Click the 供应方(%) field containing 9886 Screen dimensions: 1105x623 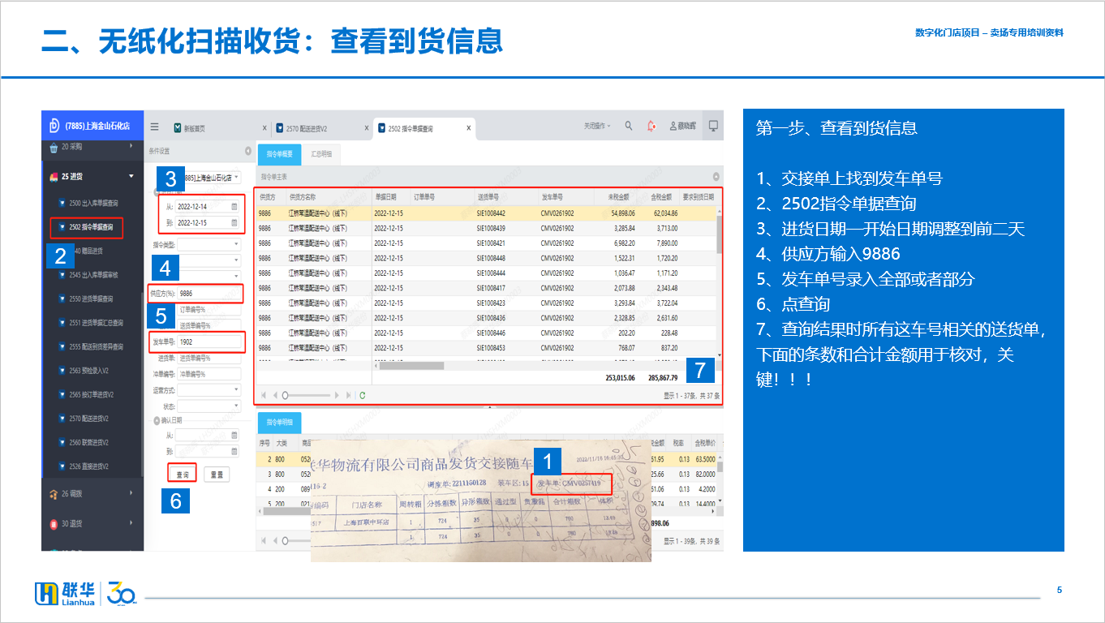pyautogui.click(x=209, y=293)
